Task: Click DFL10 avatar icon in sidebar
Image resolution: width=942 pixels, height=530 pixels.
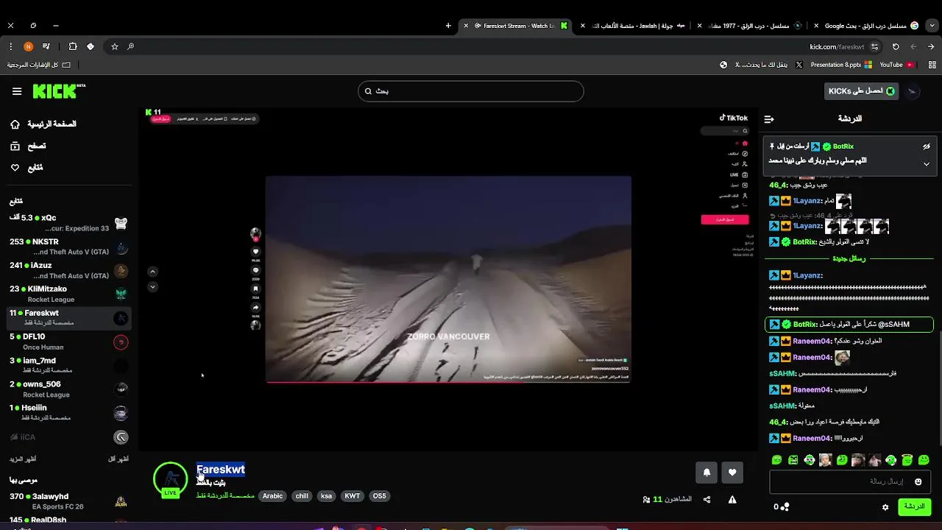Action: pyautogui.click(x=121, y=342)
